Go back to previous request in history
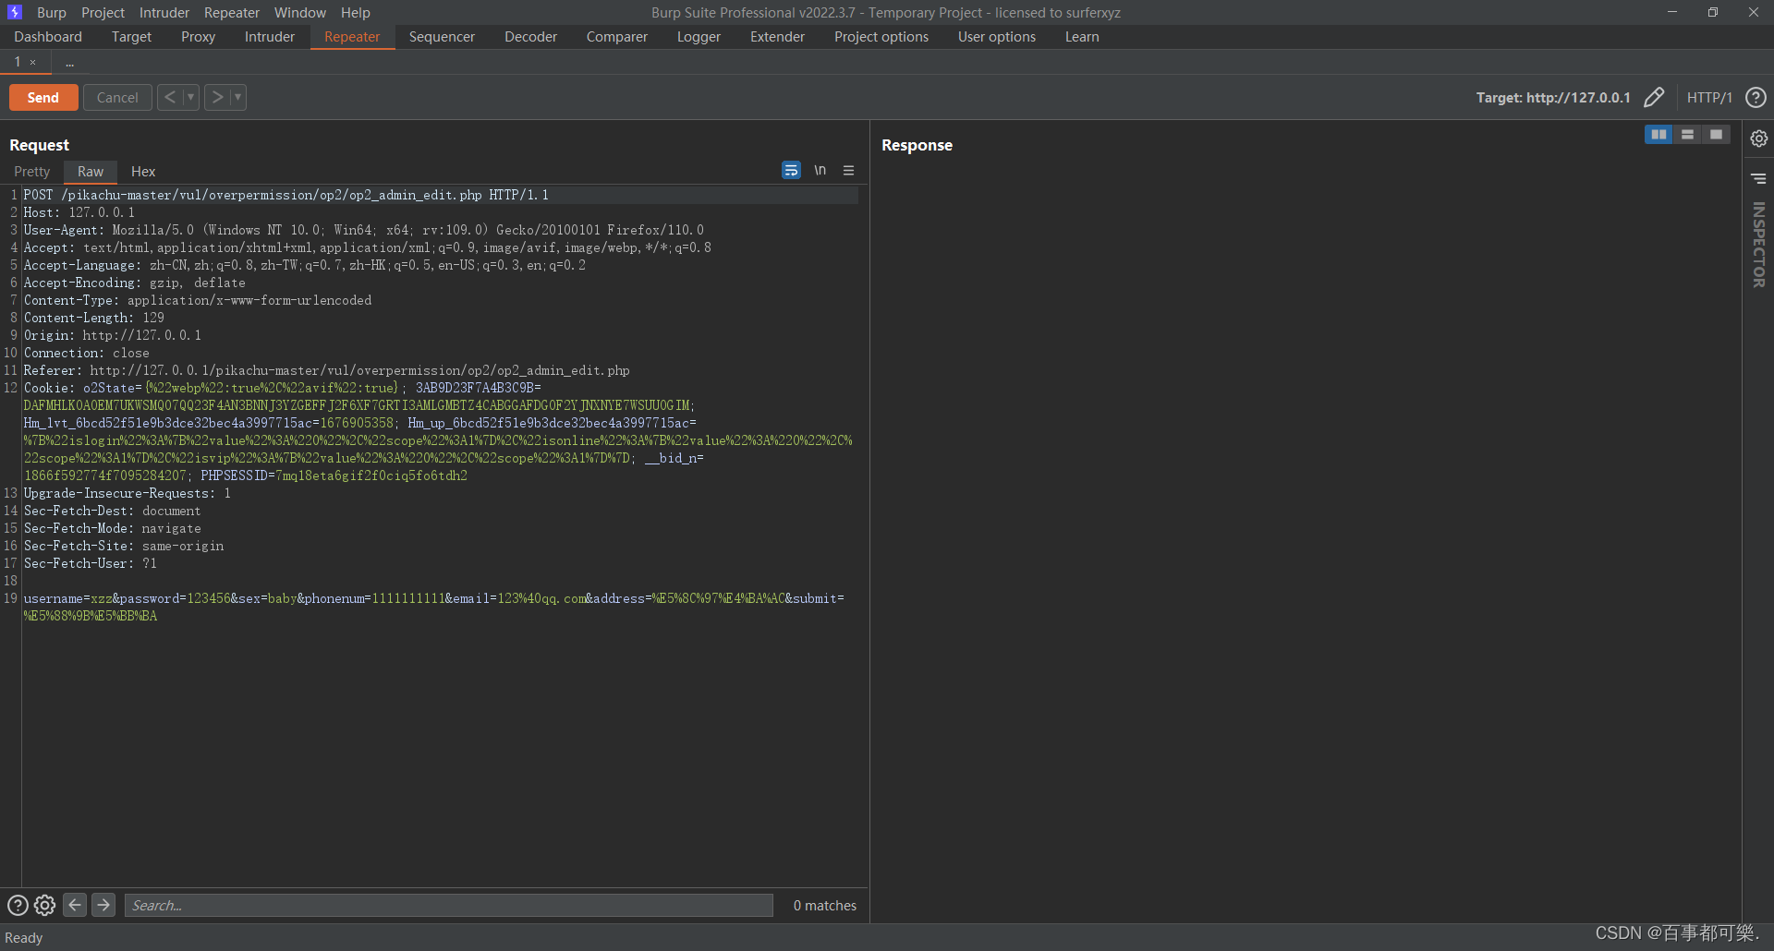Image resolution: width=1774 pixels, height=951 pixels. [x=170, y=97]
